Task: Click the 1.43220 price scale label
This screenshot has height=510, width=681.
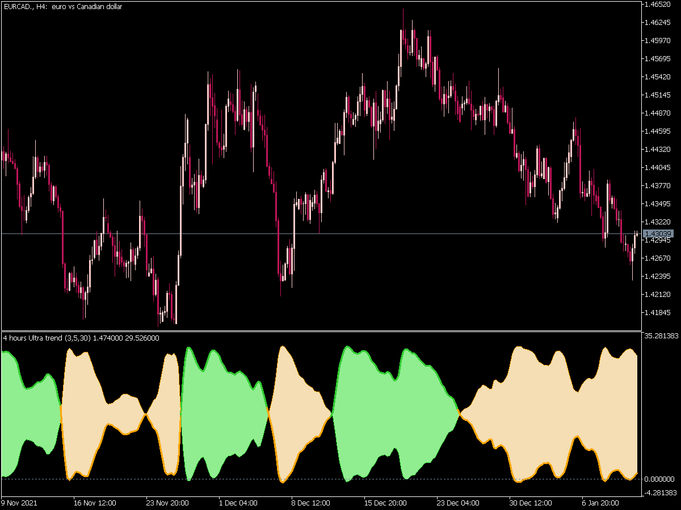Action: click(658, 222)
